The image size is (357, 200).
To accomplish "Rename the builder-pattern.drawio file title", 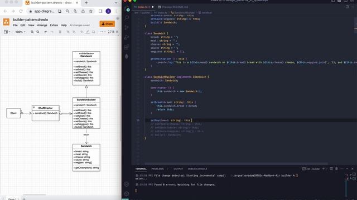I will [x=31, y=20].
